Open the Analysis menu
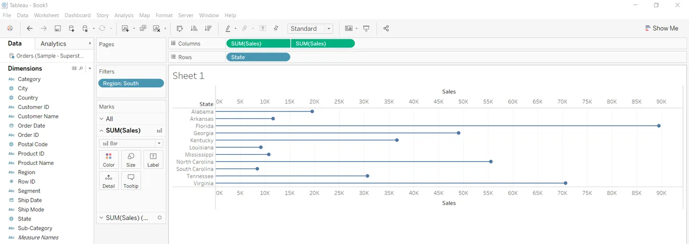This screenshot has width=689, height=244. point(124,15)
